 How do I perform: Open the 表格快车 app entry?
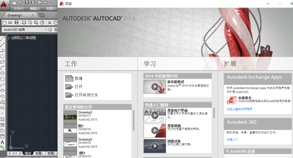click(258, 100)
